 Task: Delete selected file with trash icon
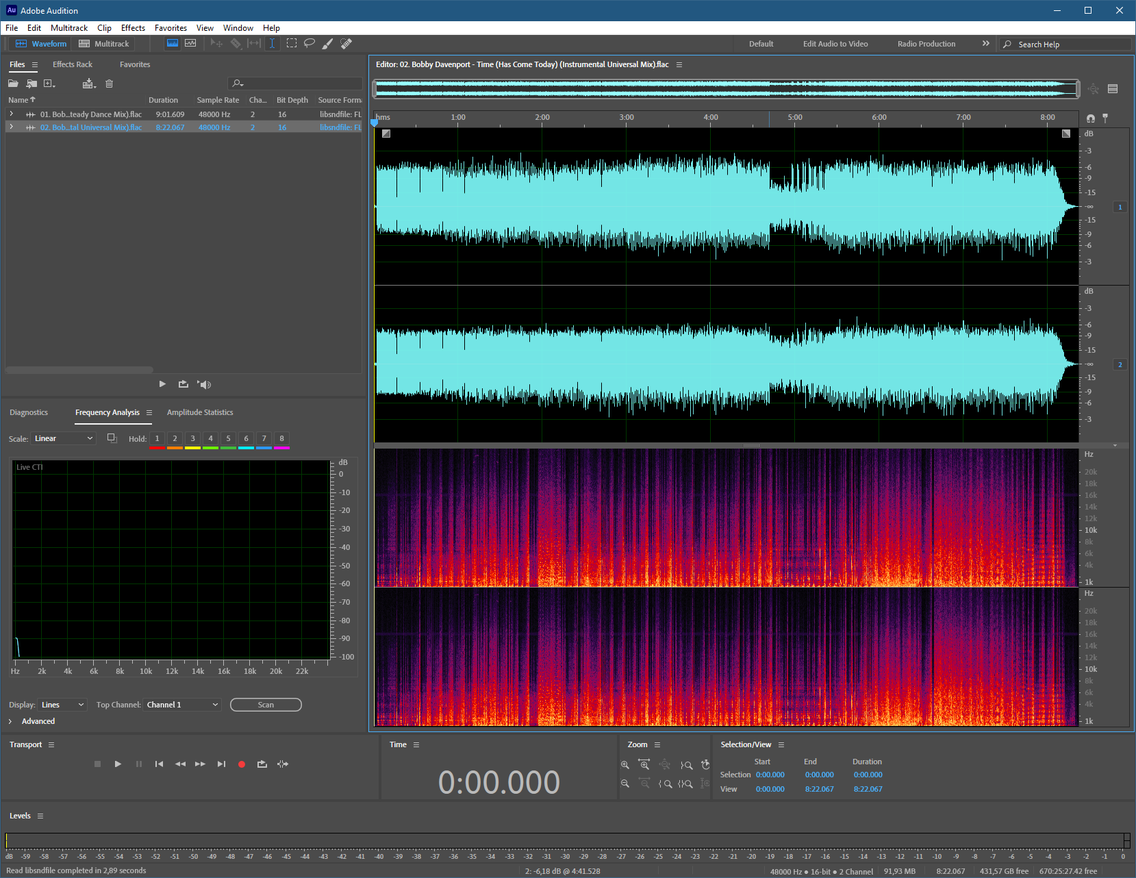(x=109, y=84)
